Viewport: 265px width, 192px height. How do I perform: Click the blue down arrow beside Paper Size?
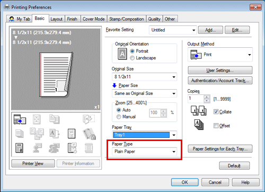(x=114, y=85)
